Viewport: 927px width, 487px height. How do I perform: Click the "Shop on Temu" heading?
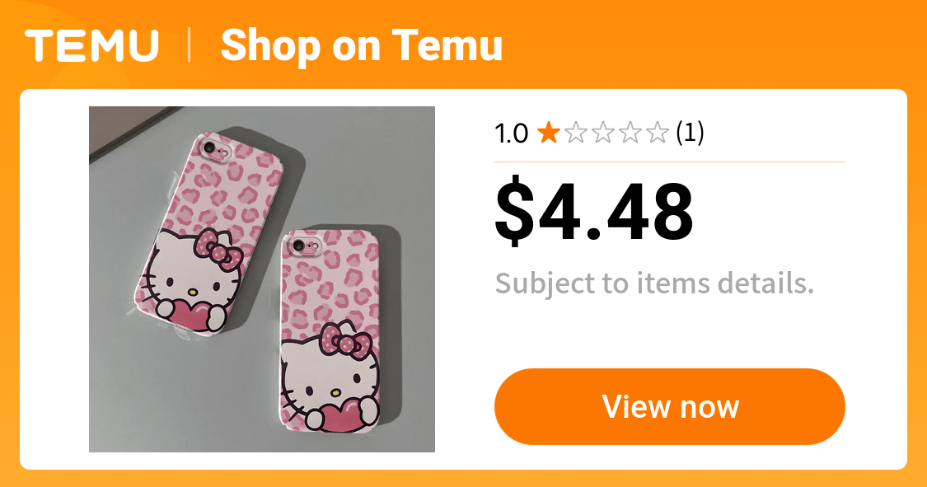tap(361, 45)
